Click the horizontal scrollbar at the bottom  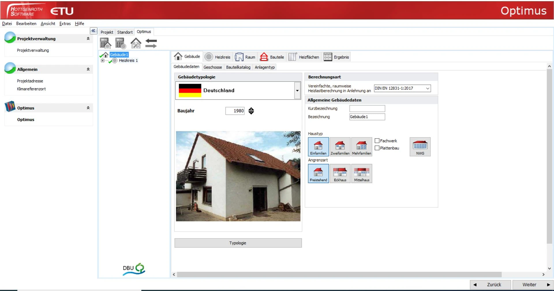(x=339, y=275)
